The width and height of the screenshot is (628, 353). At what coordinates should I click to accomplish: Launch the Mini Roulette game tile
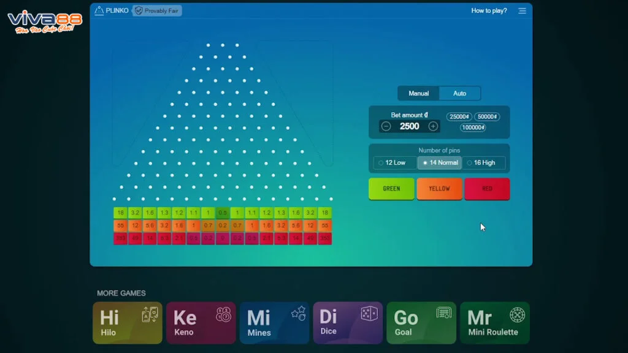point(494,323)
